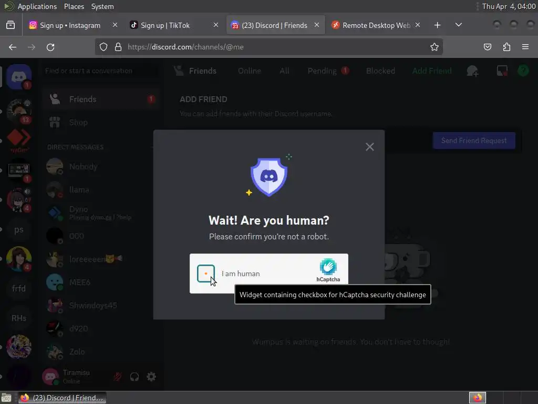Image resolution: width=538 pixels, height=404 pixels.
Task: Close the "Are you human?" dialog
Action: point(369,147)
